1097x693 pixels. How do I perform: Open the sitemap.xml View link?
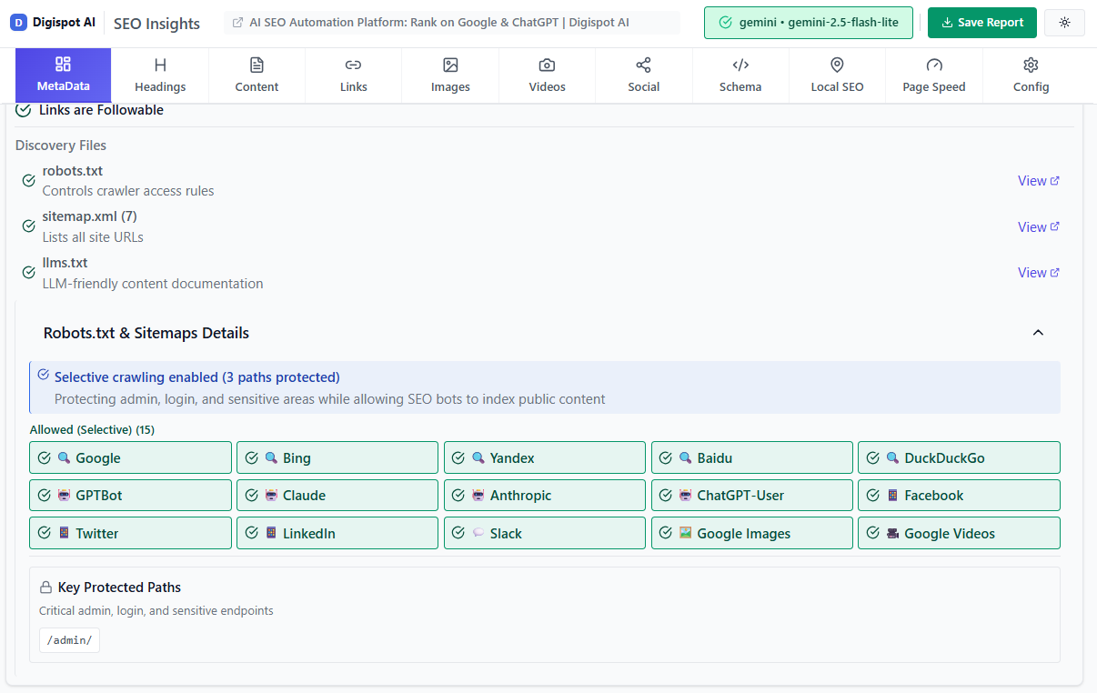[x=1038, y=226]
